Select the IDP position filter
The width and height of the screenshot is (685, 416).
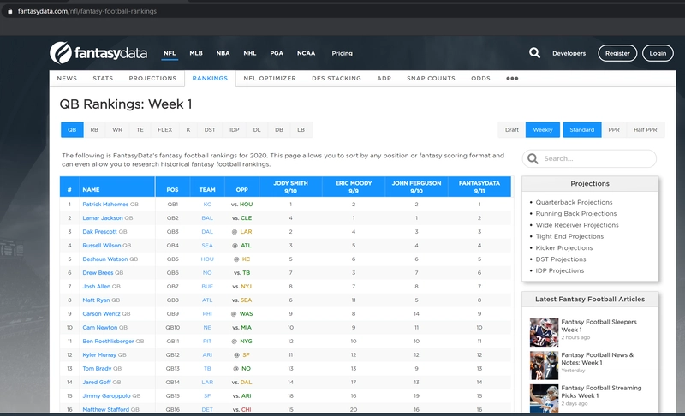tap(234, 129)
